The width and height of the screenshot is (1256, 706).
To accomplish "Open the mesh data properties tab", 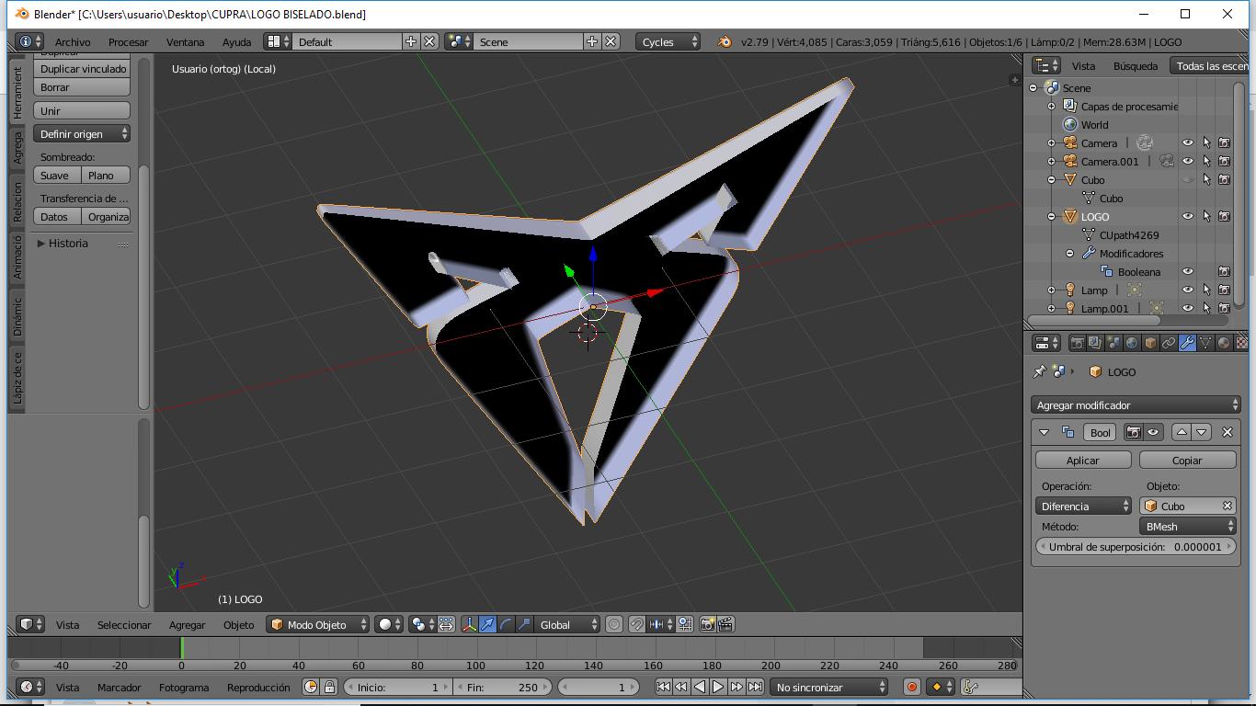I will click(x=1205, y=343).
